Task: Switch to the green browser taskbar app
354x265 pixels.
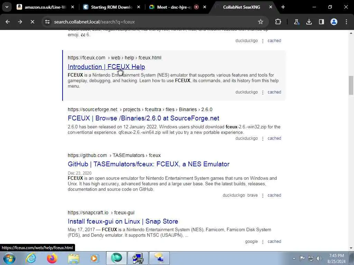Action: (x=117, y=258)
